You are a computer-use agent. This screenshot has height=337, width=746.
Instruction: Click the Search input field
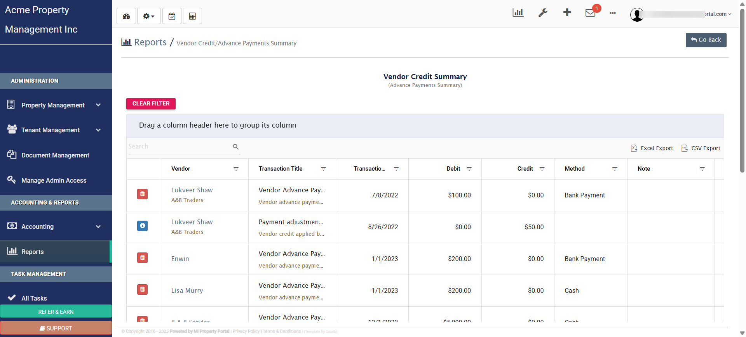pos(180,147)
